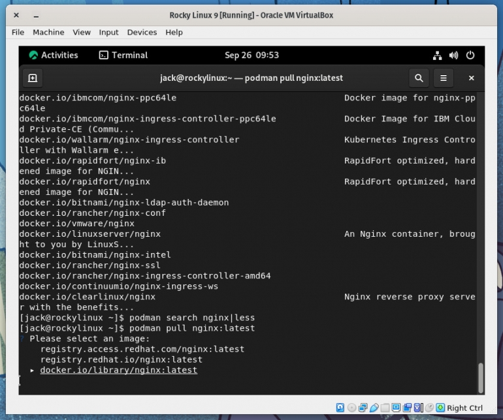Click docker.io/rancher/nginx-ssl entry
This screenshot has width=503, height=420.
click(x=90, y=265)
